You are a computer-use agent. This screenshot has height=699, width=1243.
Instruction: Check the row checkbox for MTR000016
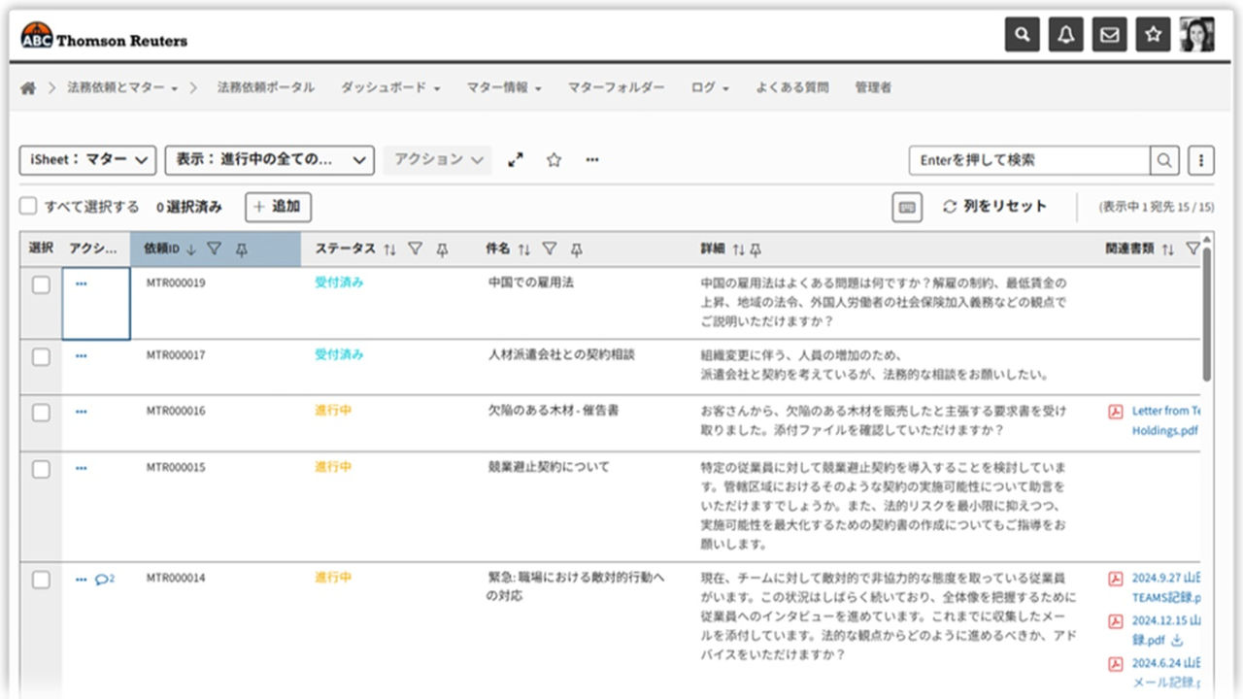[x=41, y=410]
